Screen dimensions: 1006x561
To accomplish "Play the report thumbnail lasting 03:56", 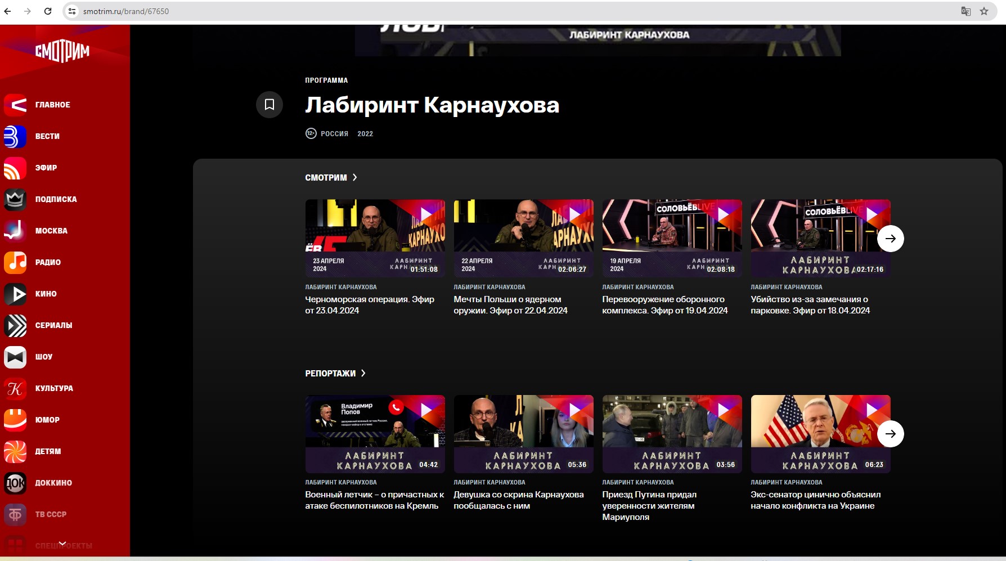I will pos(672,434).
